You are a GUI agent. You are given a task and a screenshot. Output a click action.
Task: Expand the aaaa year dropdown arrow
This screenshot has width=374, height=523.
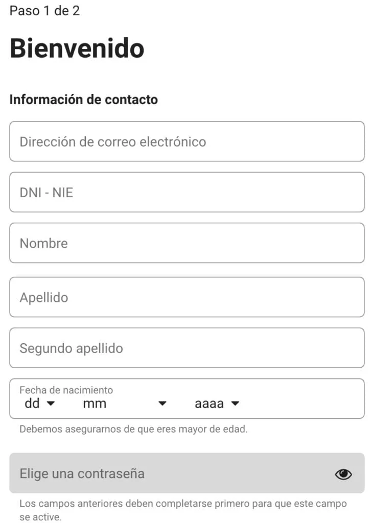tap(235, 403)
